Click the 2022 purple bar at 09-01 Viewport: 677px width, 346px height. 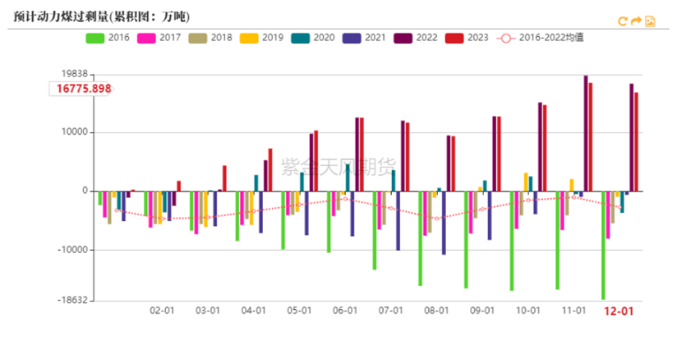494,154
